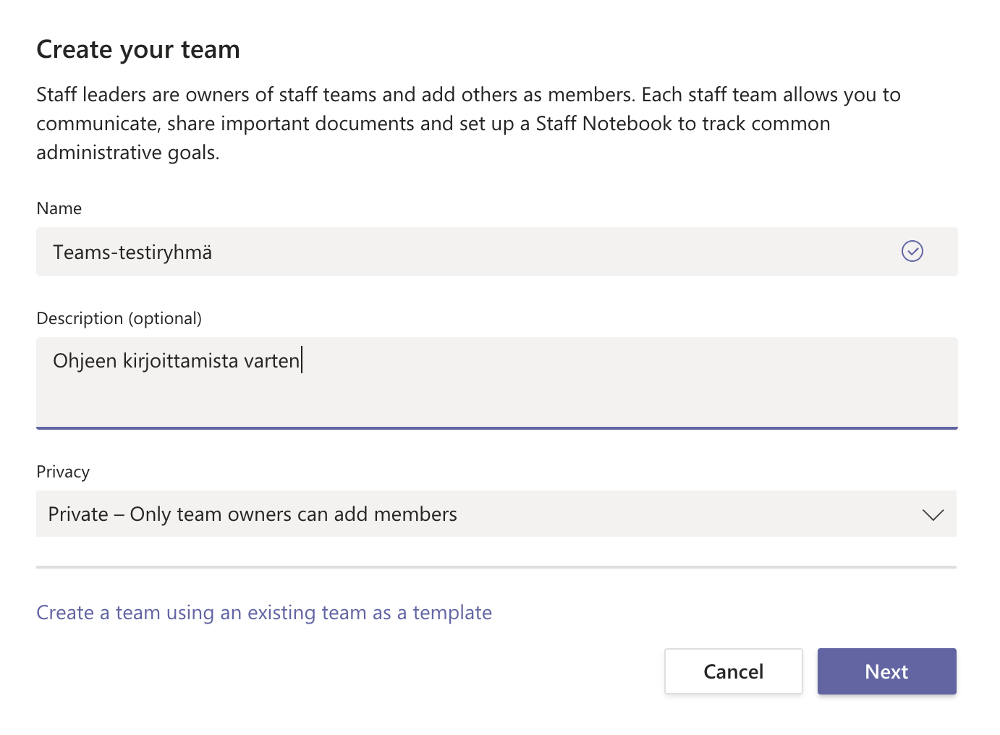Proceed with the Next button

click(886, 671)
